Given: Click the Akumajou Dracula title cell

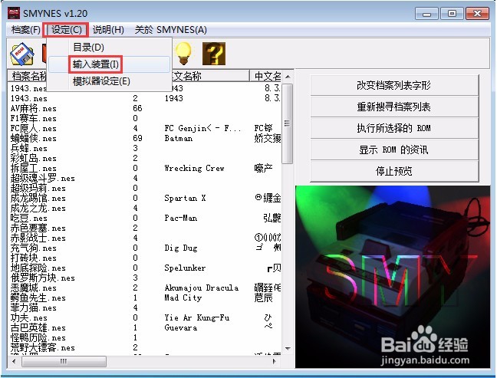Looking at the screenshot, I should pyautogui.click(x=202, y=288).
